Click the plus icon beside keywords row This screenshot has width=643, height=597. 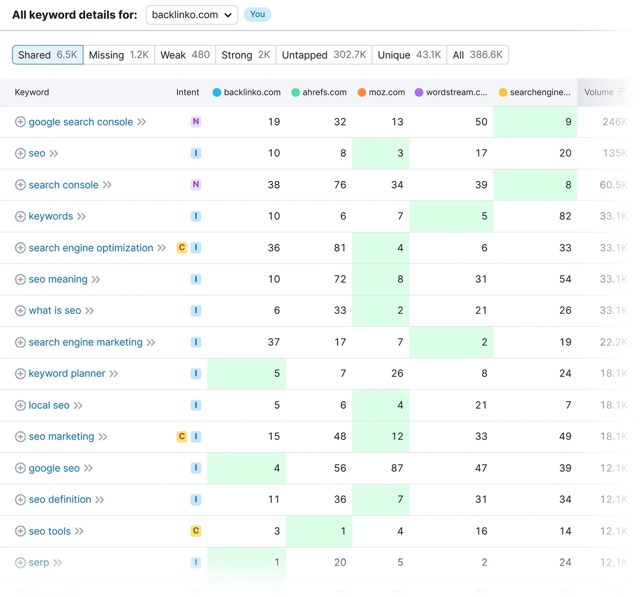tap(20, 216)
